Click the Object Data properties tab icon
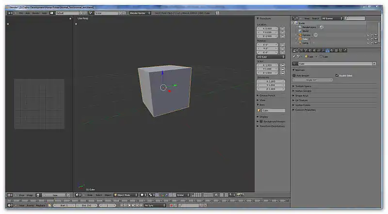This screenshot has width=388, height=214. pyautogui.click(x=327, y=50)
